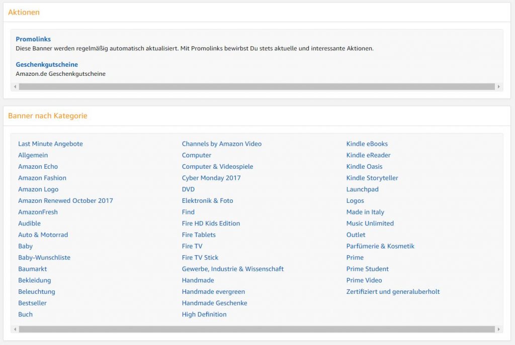Click the Prime category link

pyautogui.click(x=355, y=258)
